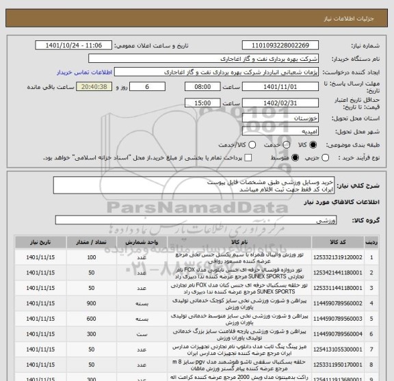Tick the اسناد خزانه اسلامی payment checkbox
The width and height of the screenshot is (394, 381).
pos(248,158)
